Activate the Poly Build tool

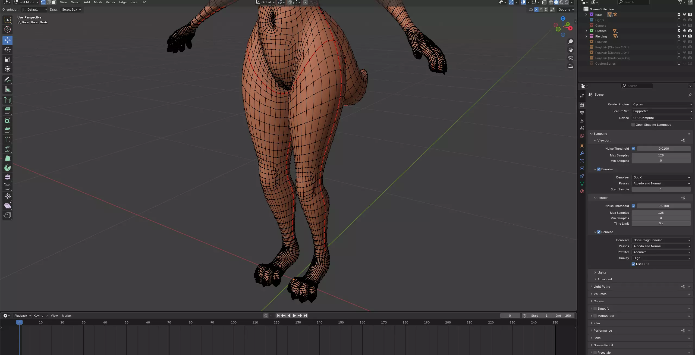tap(8, 158)
